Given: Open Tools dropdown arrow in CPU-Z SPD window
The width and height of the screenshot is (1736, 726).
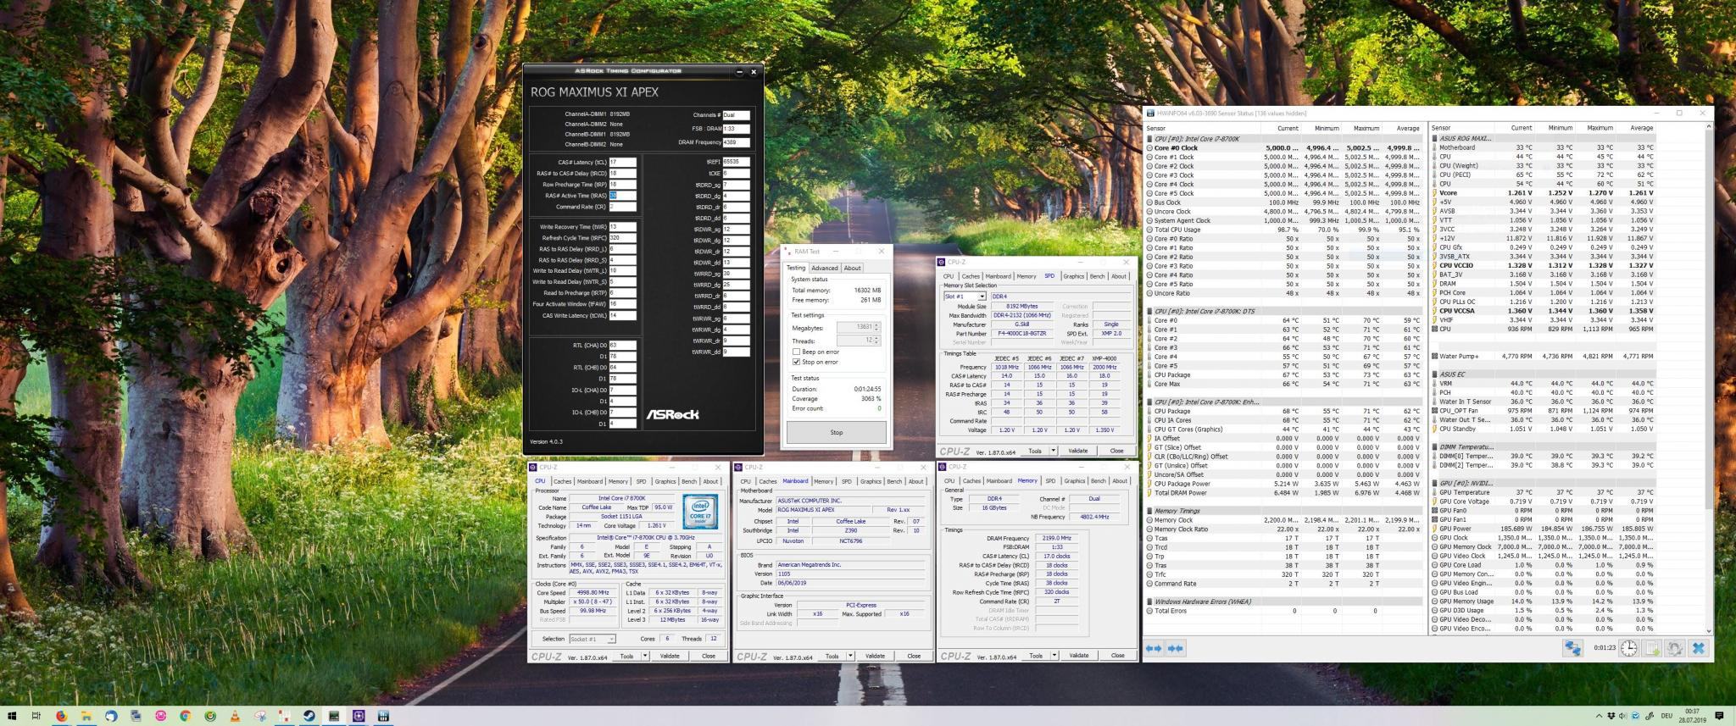Looking at the screenshot, I should 1053,451.
